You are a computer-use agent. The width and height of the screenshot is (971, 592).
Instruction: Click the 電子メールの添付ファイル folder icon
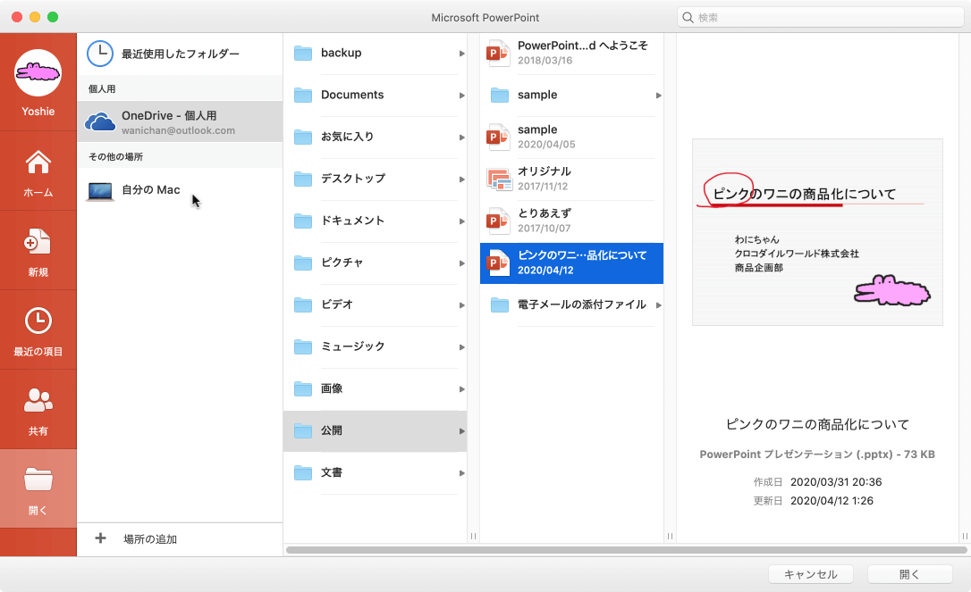tap(499, 304)
